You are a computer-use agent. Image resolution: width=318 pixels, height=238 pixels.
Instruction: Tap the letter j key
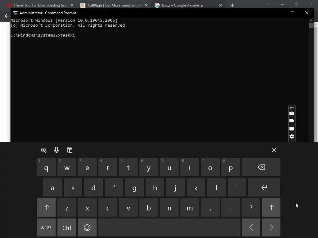(175, 187)
